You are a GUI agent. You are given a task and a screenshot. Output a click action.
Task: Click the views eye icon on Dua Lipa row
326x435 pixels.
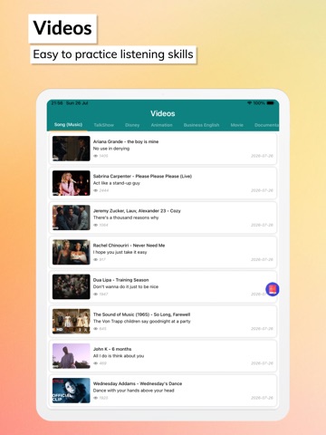(95, 295)
